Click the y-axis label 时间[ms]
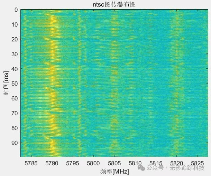 pyautogui.click(x=6, y=83)
